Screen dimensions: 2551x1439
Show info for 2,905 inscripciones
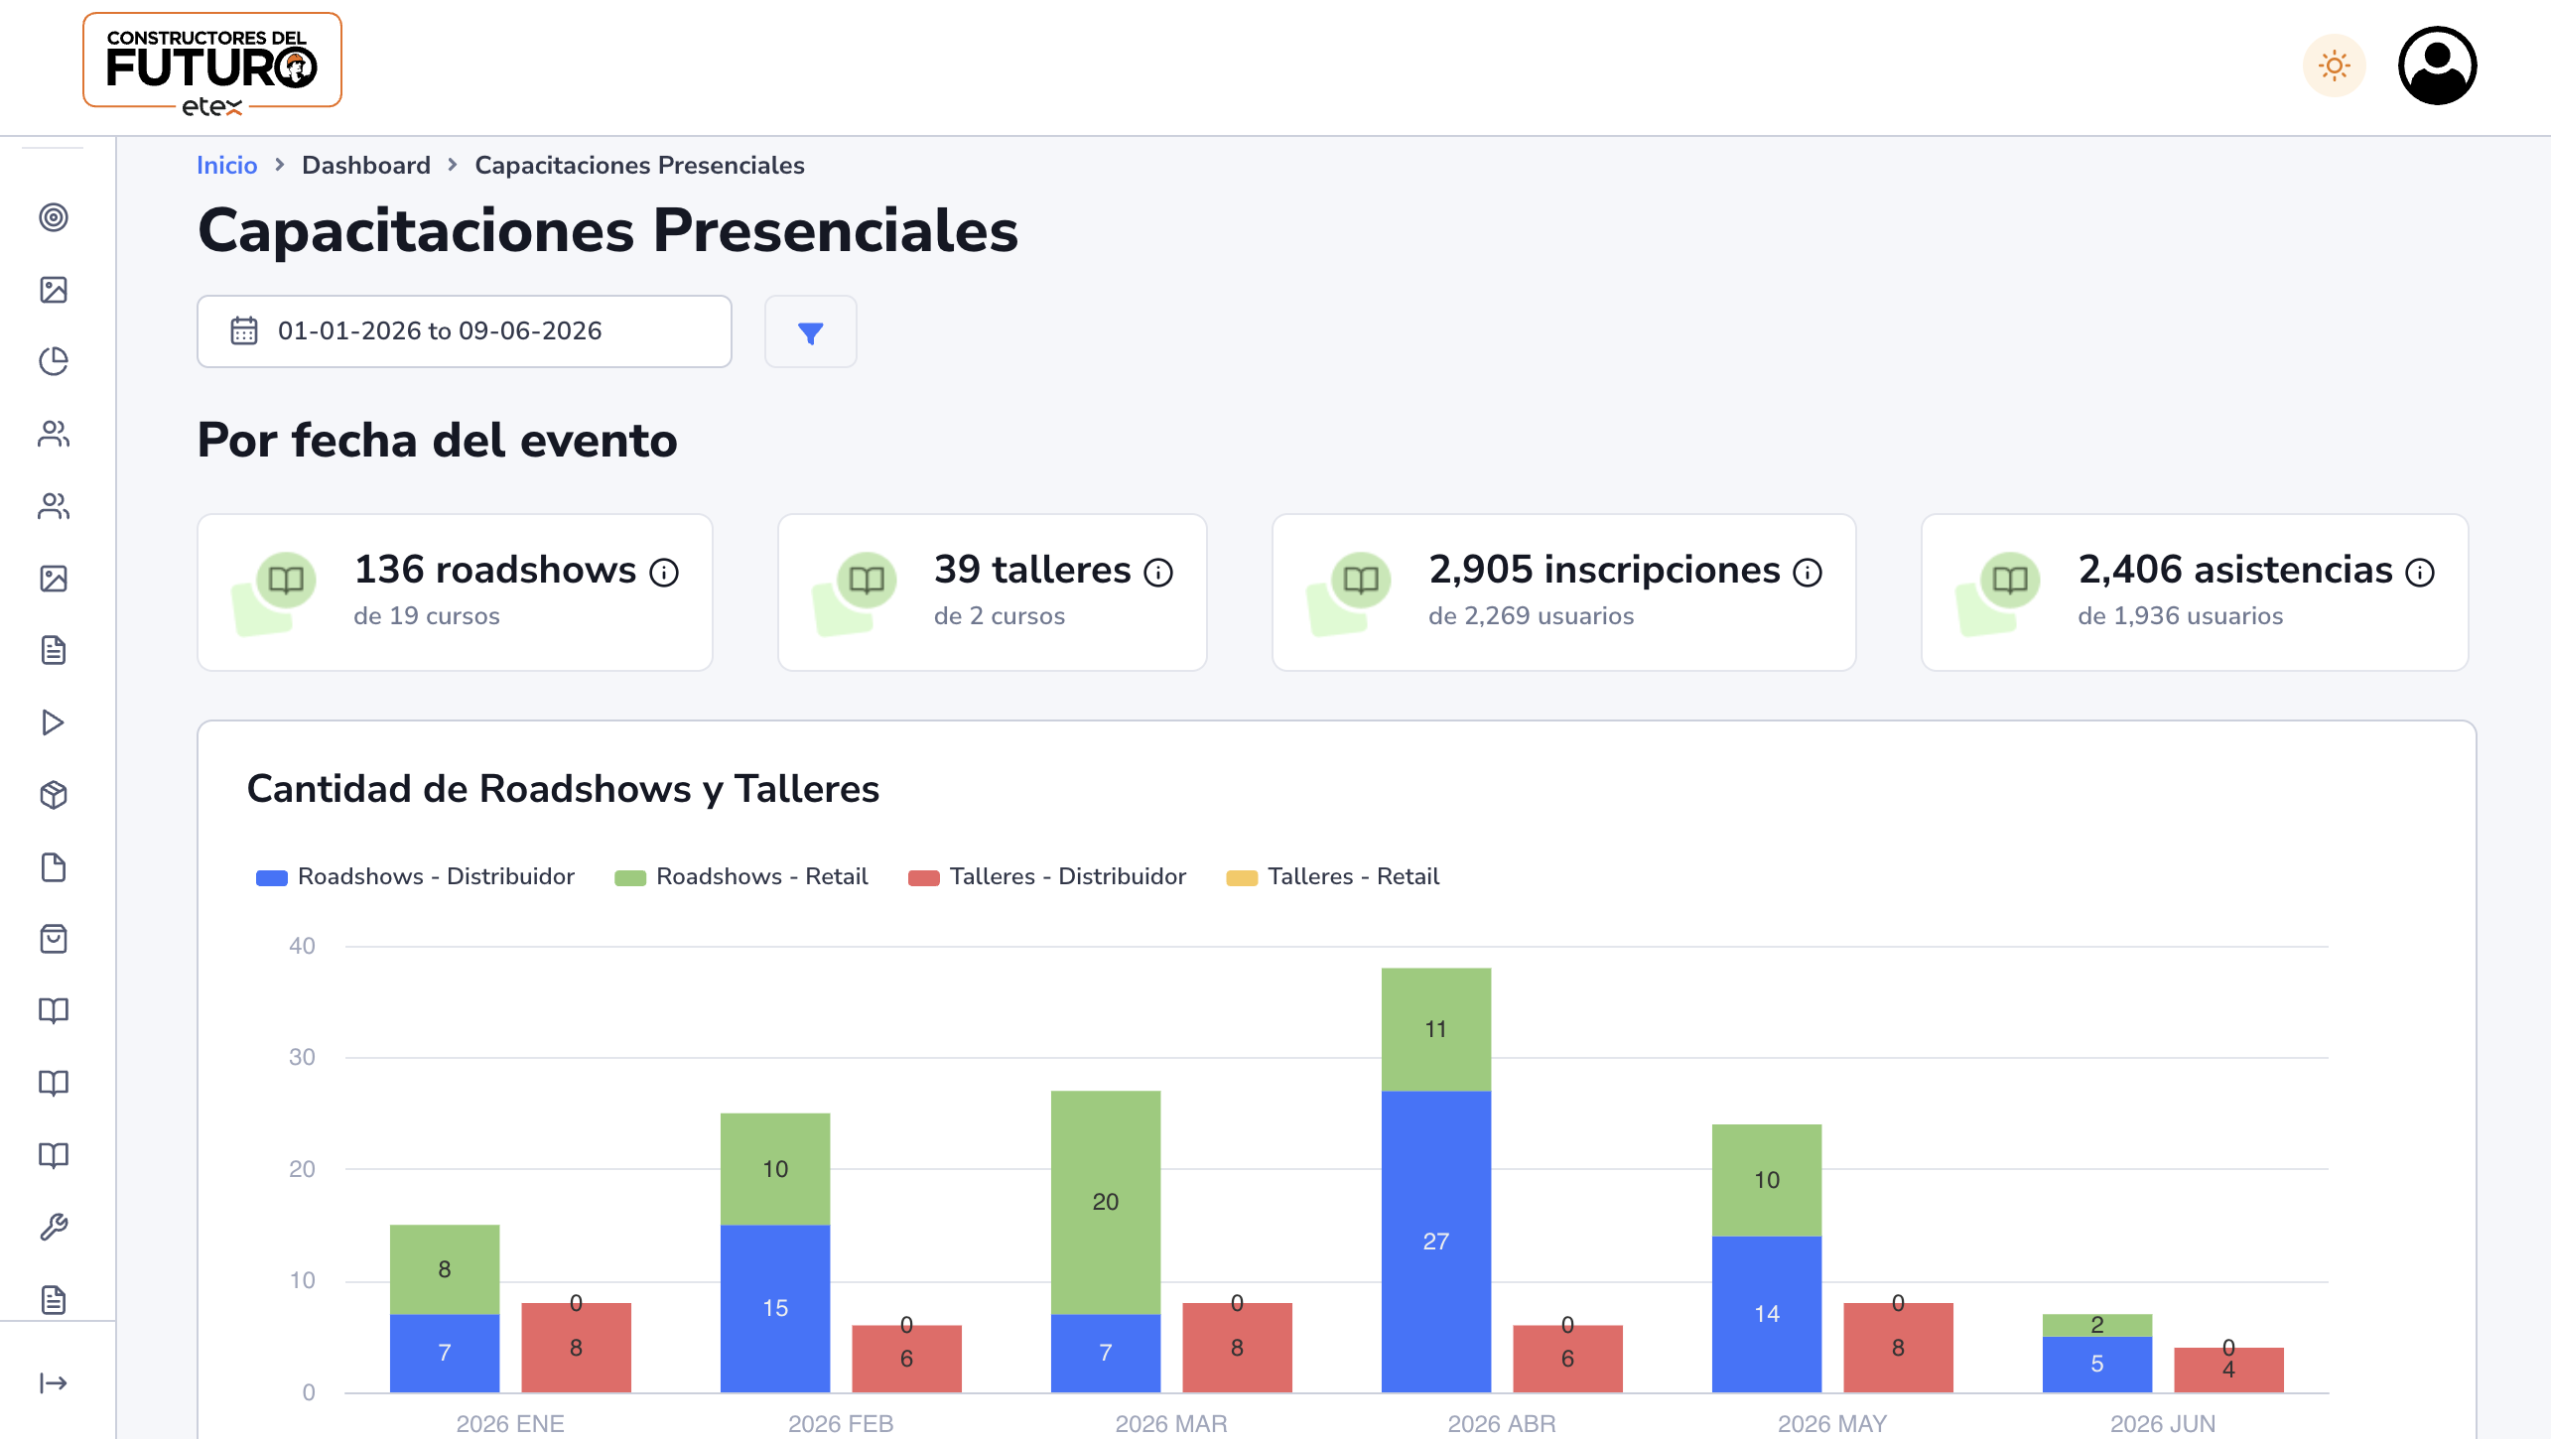tap(1808, 573)
